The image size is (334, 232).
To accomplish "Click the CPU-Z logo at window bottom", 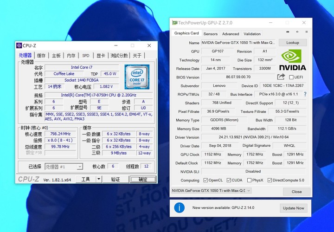I will 29,180.
